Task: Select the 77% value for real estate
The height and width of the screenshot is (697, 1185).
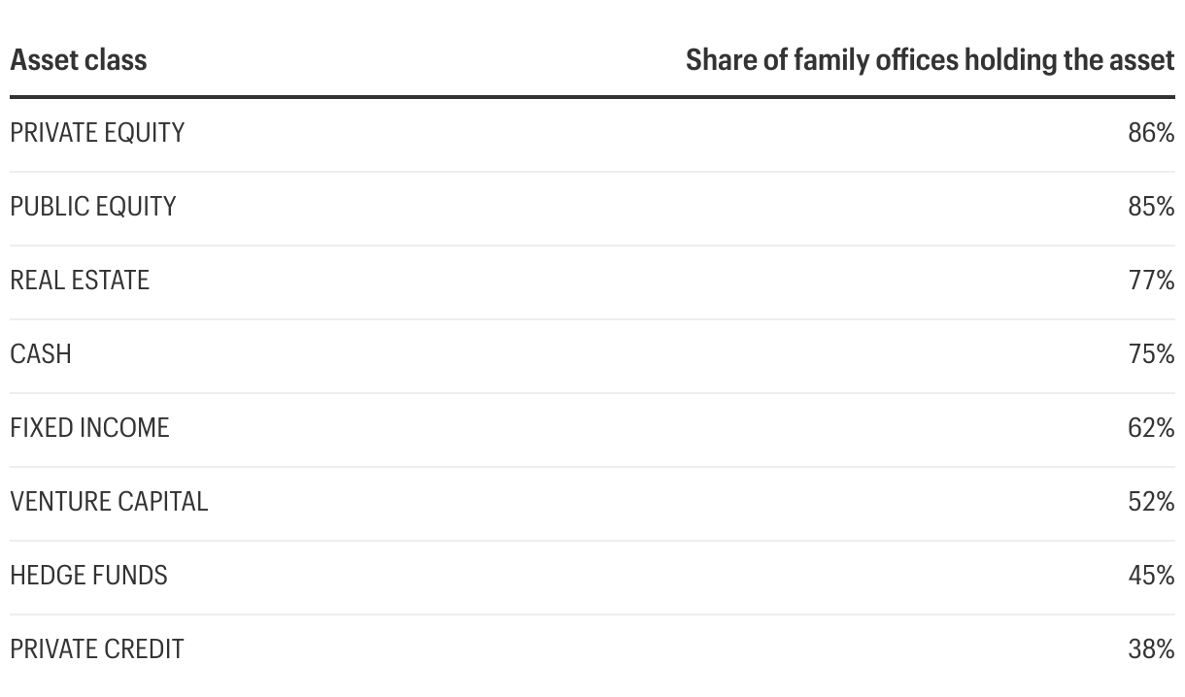Action: 1152,281
